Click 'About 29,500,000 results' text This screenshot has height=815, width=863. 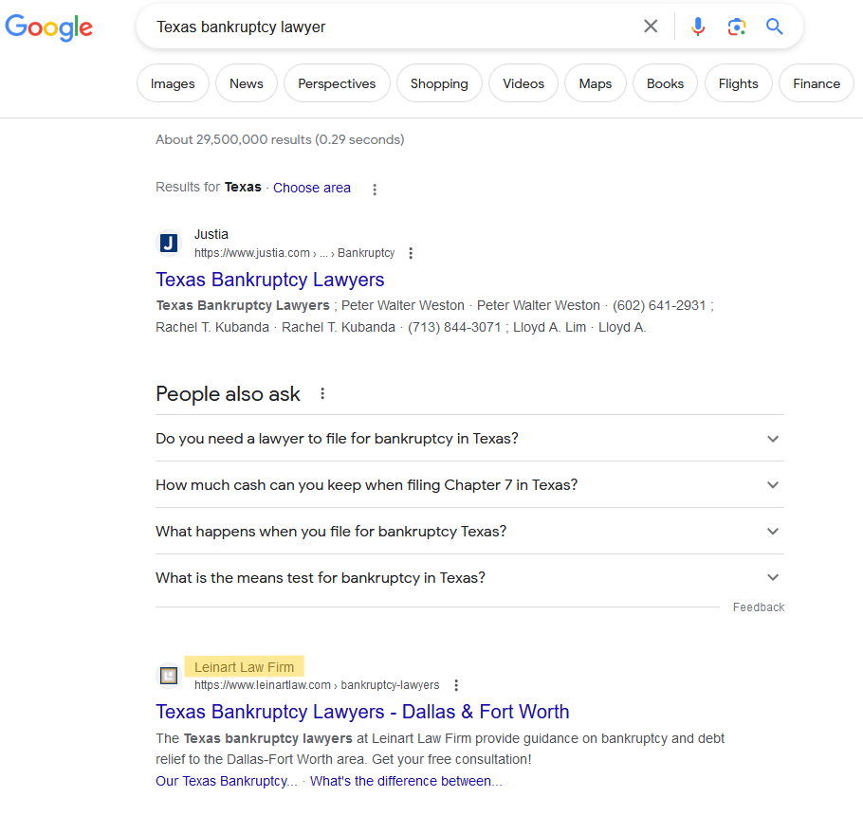280,139
